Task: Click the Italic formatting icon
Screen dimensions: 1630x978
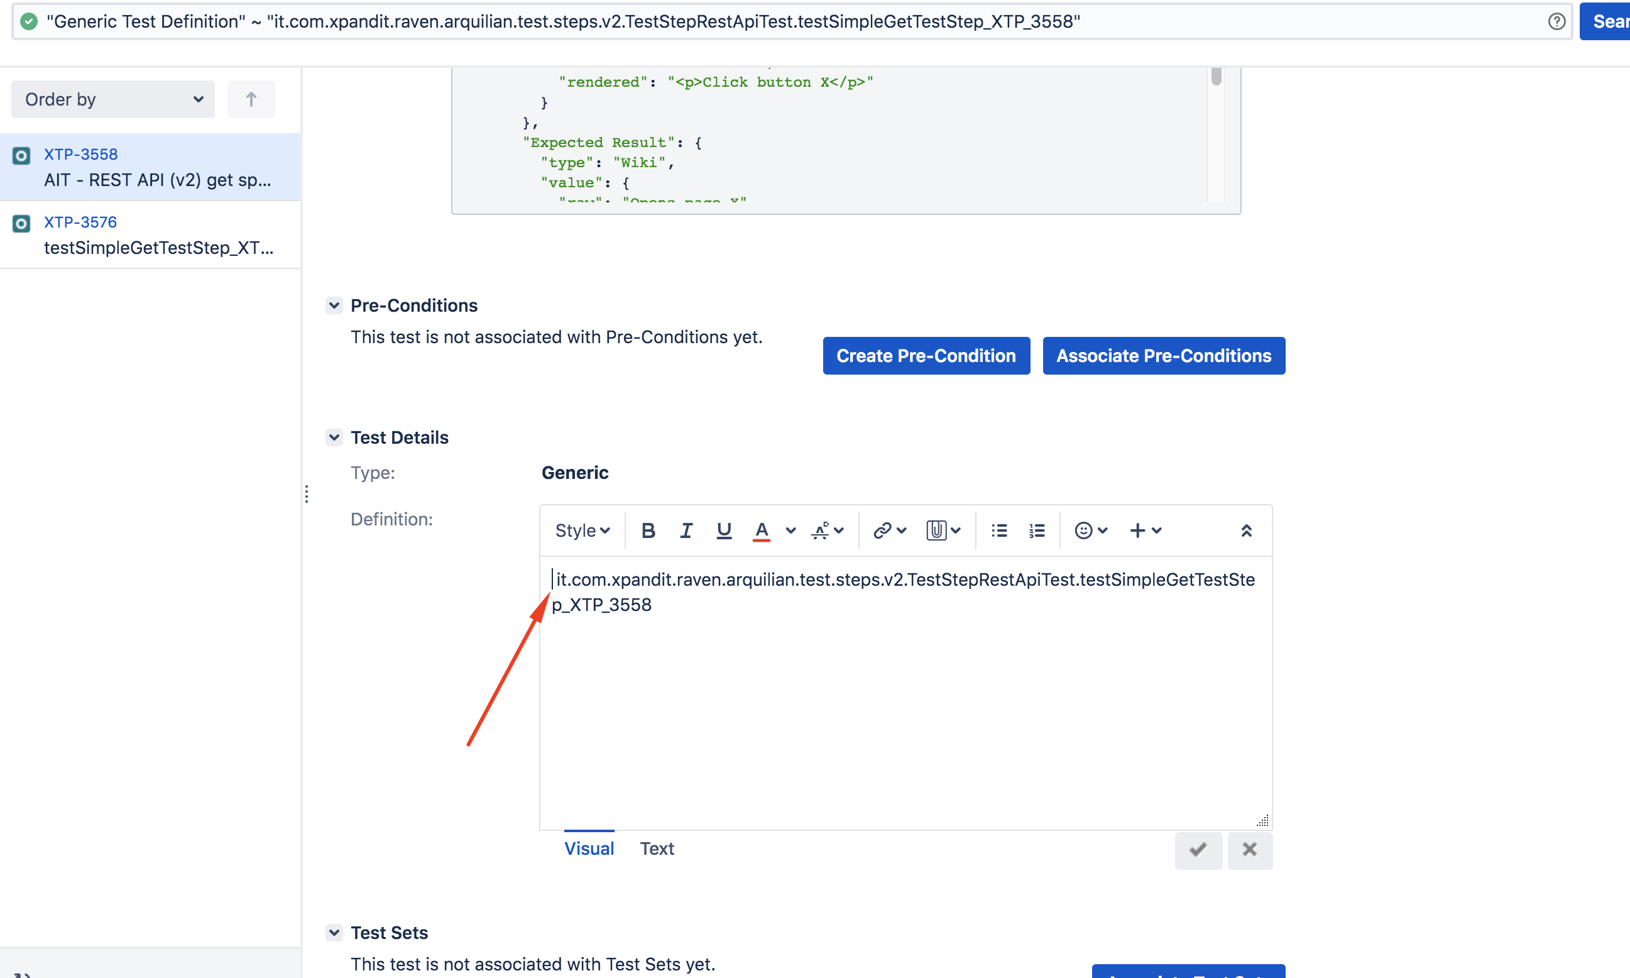Action: [686, 532]
